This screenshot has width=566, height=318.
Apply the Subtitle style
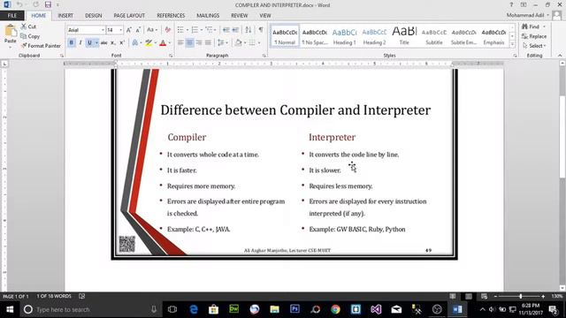point(434,36)
